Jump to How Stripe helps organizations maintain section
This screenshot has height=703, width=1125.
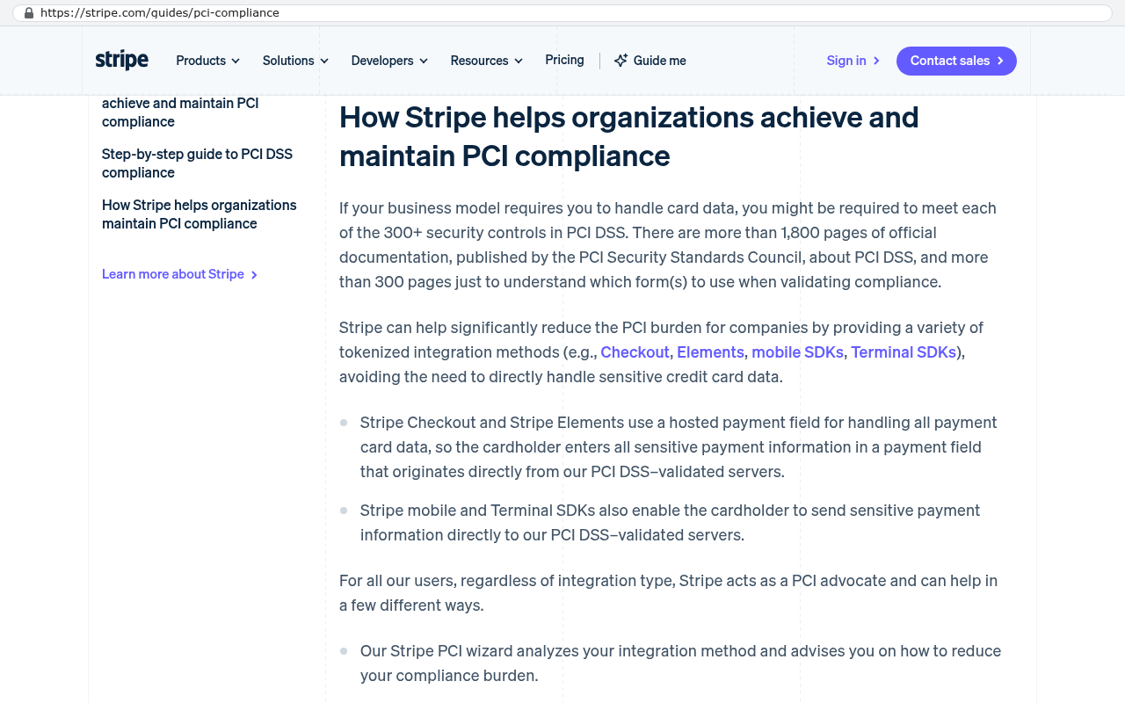[200, 214]
